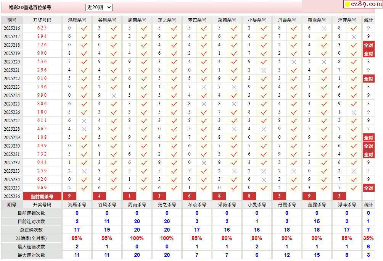Click the X mark for 丹霞杀号 in row 2025233
The image size is (383, 261).
[x=294, y=172]
